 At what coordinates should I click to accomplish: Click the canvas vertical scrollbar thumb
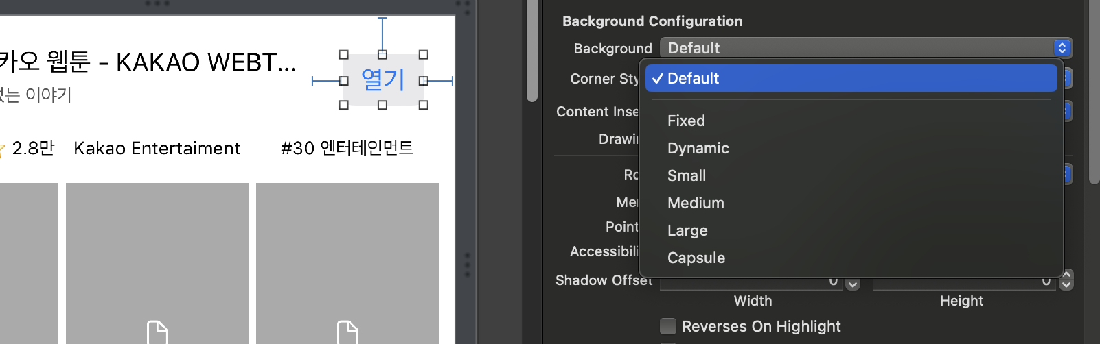532,51
